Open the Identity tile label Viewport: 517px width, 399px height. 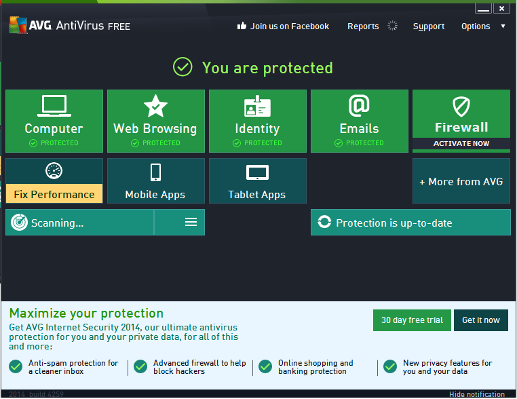coord(257,129)
